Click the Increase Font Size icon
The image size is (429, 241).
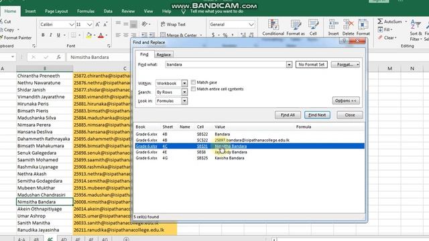tap(98, 25)
